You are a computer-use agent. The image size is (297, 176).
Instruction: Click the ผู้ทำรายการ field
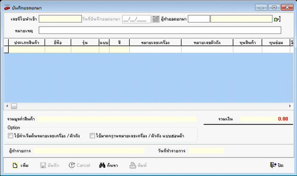click(x=89, y=151)
